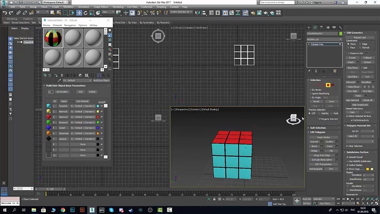This screenshot has width=380, height=214.
Task: Open Chrome from the Windows taskbar
Action: click(63, 210)
